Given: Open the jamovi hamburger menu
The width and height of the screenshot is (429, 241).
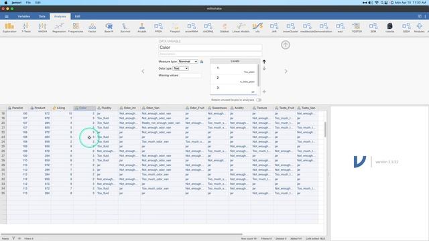Looking at the screenshot, I should tap(7, 17).
